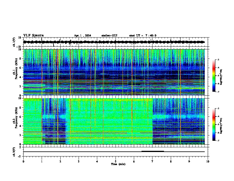Click time axis tick label "3"

coord(79,161)
